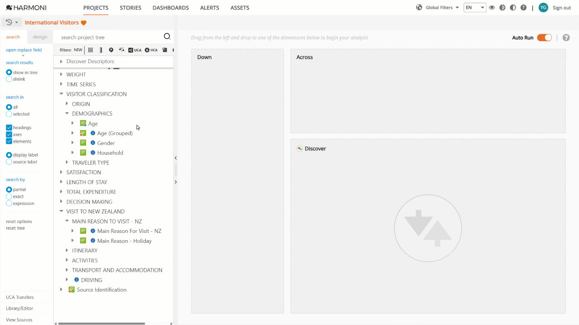Select the exact search option

(9, 196)
